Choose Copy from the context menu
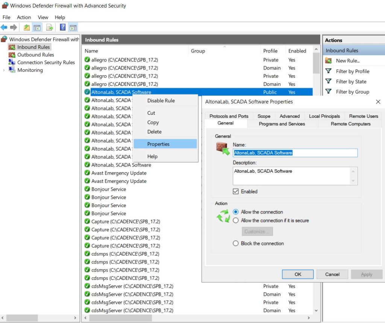Screen dimensions: 385x323 click(x=165, y=122)
